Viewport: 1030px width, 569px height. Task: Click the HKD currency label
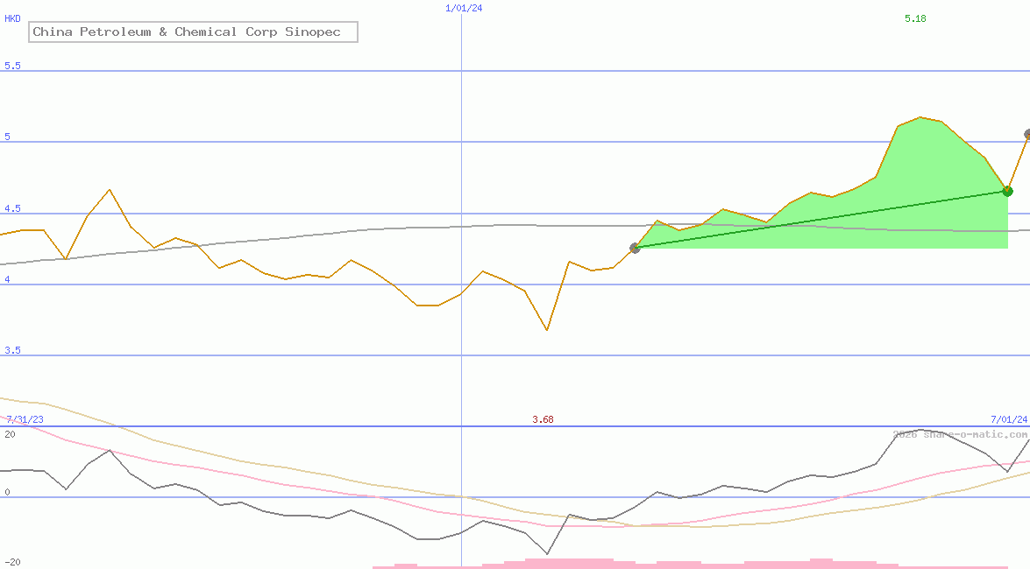click(x=12, y=18)
